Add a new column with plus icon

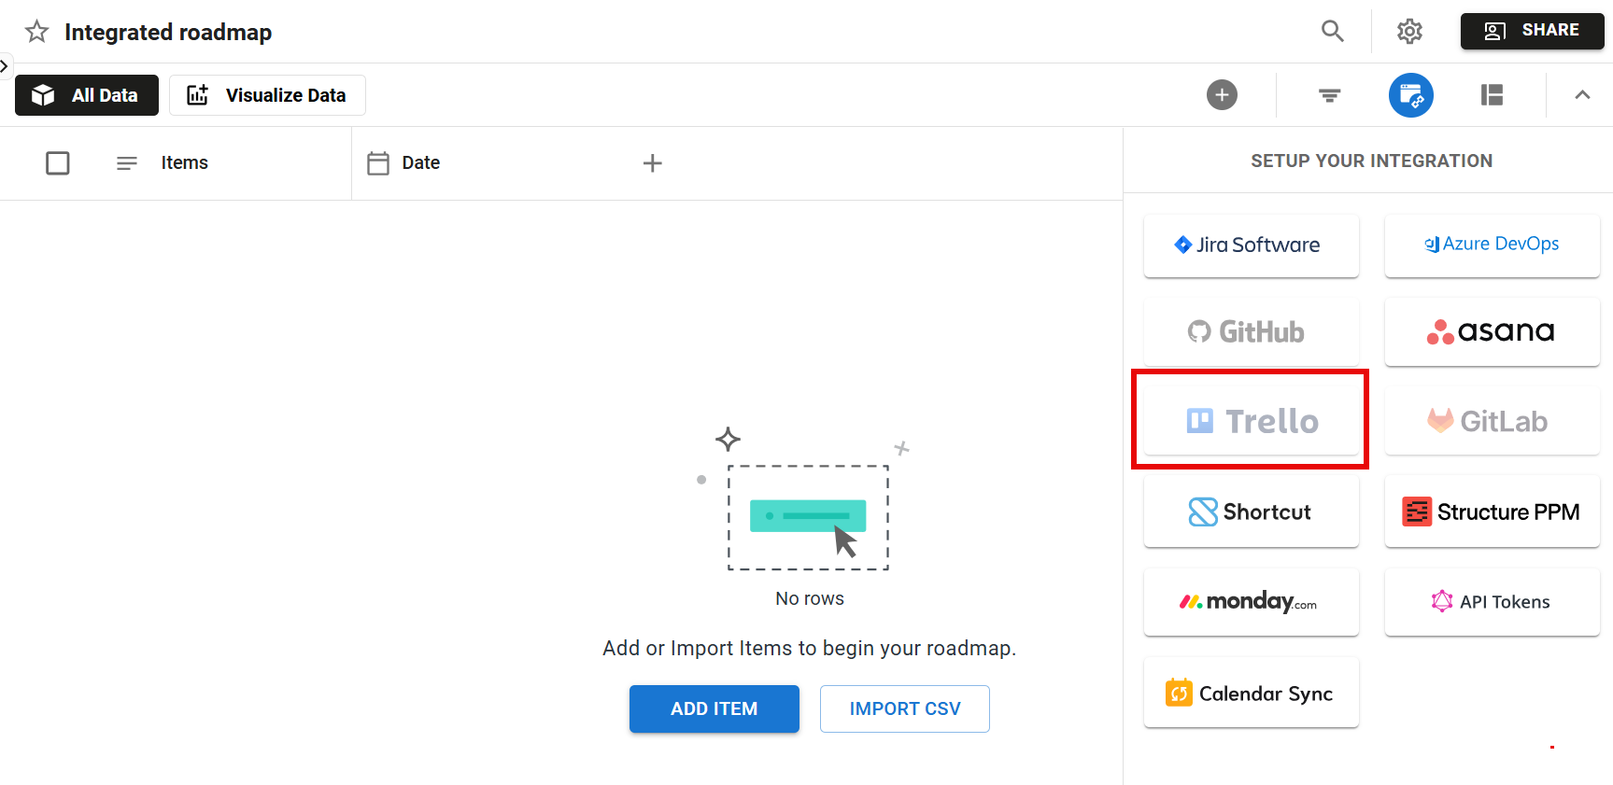point(652,163)
